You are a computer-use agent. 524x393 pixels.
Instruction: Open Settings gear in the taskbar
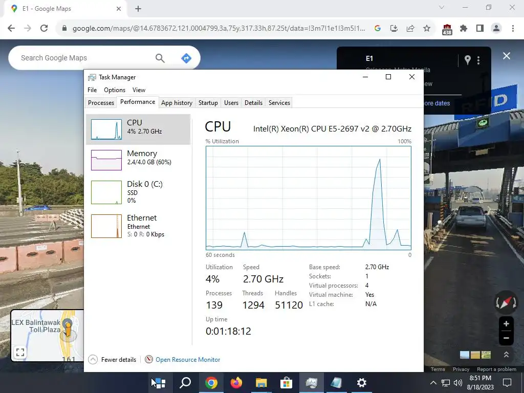coord(362,383)
